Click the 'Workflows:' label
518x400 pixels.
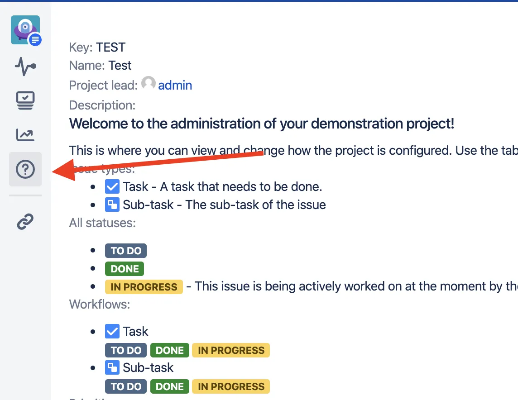(x=100, y=304)
